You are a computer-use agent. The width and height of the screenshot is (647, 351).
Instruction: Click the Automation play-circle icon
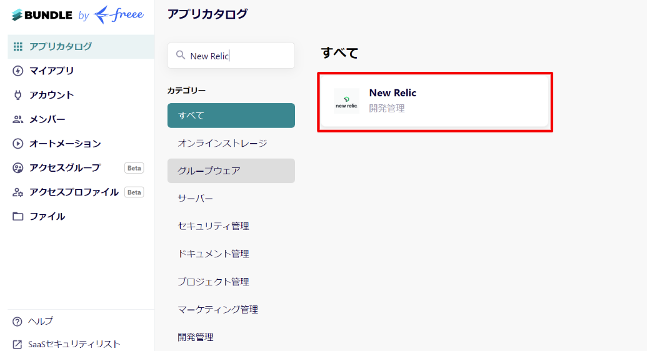(x=18, y=144)
